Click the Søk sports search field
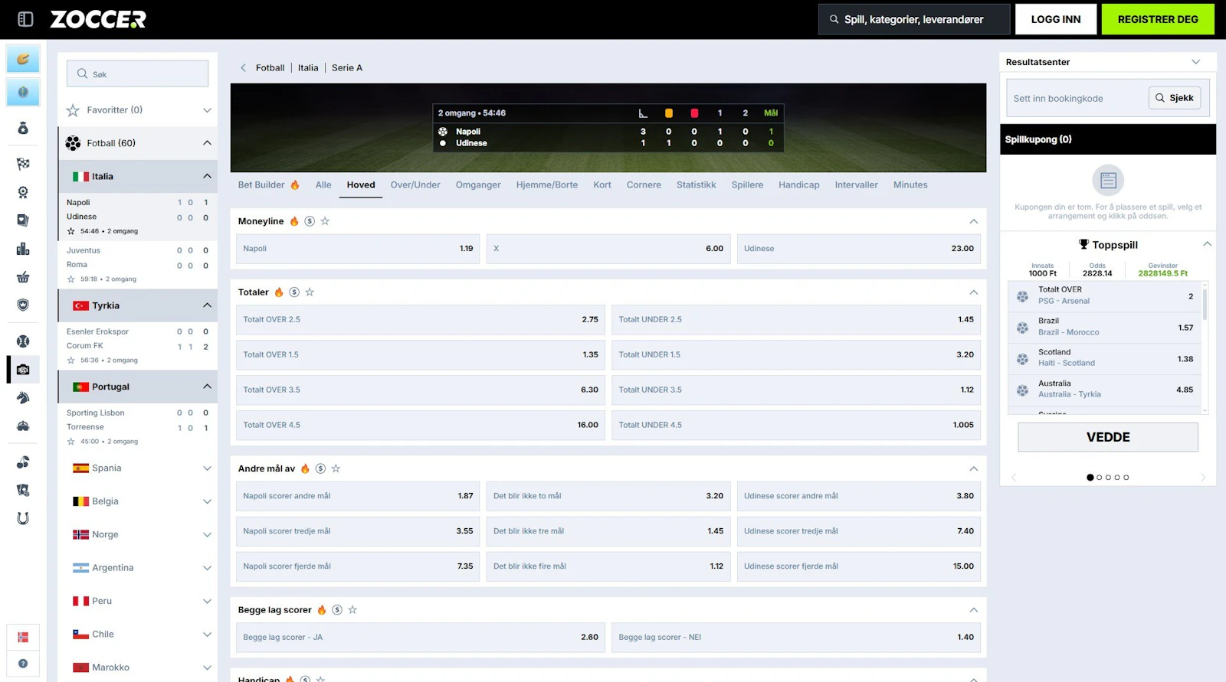The image size is (1226, 682). 138,74
